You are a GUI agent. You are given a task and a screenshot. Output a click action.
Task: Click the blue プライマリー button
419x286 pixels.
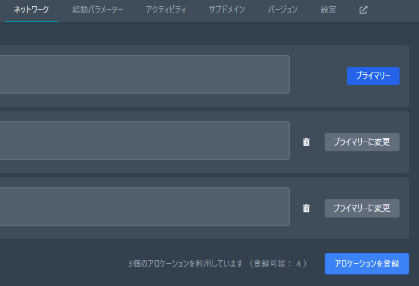[x=373, y=76]
